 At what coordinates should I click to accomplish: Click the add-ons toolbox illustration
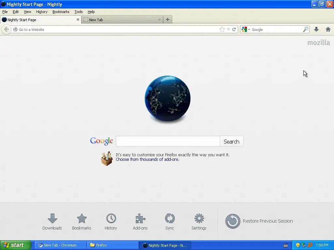pos(107,159)
